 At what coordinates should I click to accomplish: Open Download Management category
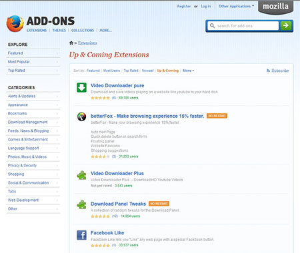(x=33, y=123)
